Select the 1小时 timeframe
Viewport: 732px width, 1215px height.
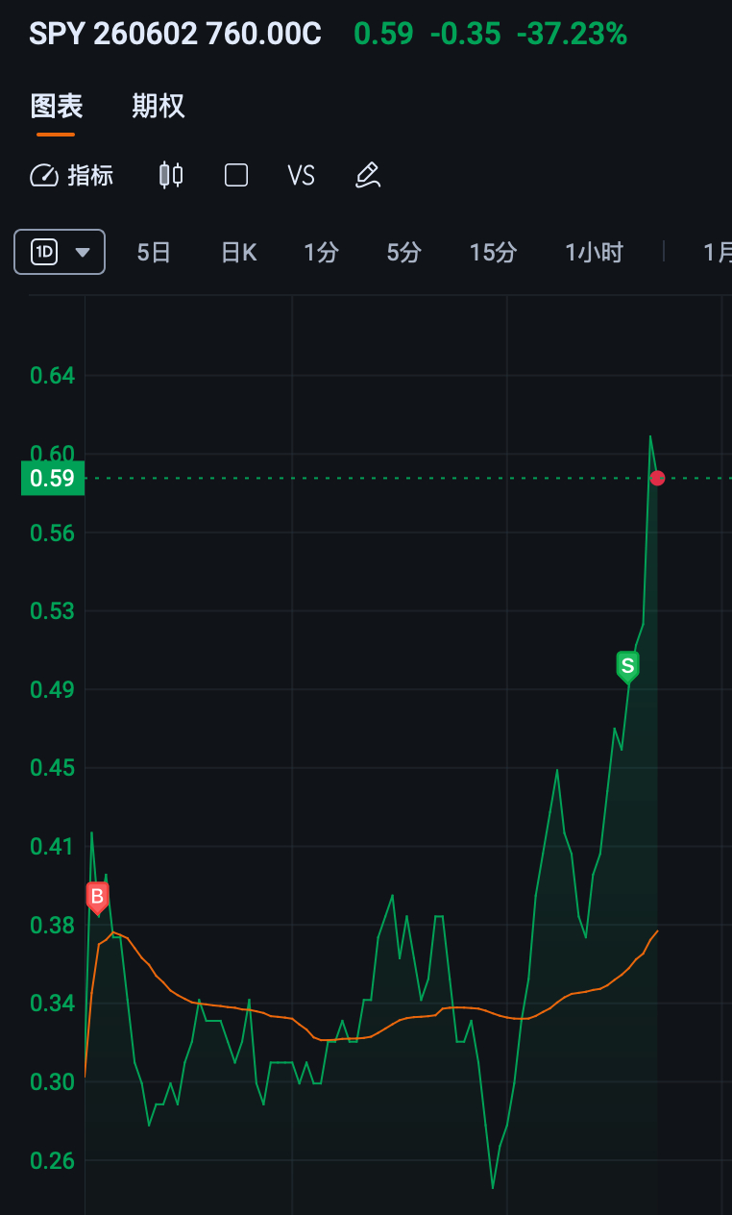(594, 253)
